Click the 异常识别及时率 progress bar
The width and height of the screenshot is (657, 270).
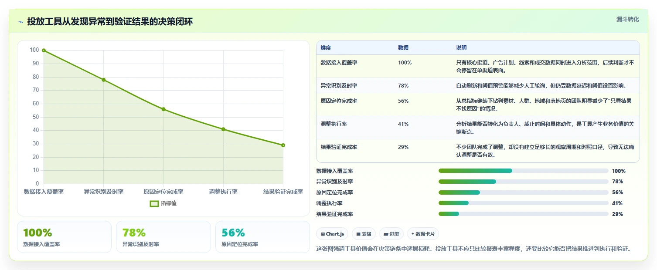pyautogui.click(x=523, y=182)
